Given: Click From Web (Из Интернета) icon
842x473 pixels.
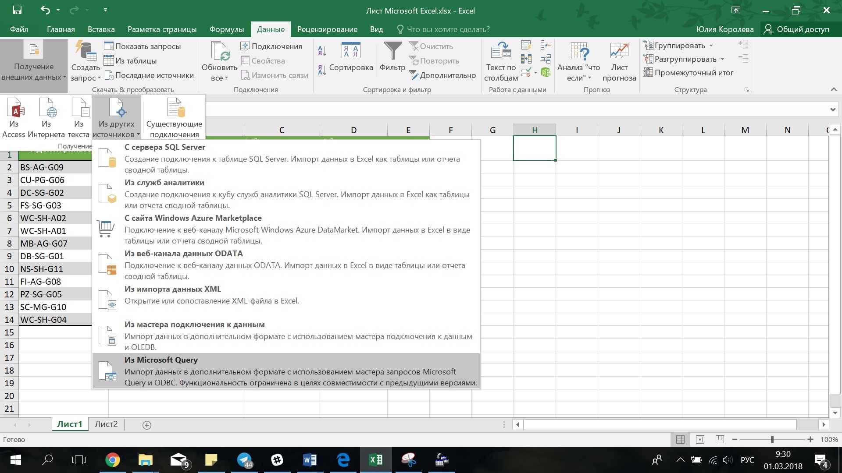Looking at the screenshot, I should tap(46, 117).
